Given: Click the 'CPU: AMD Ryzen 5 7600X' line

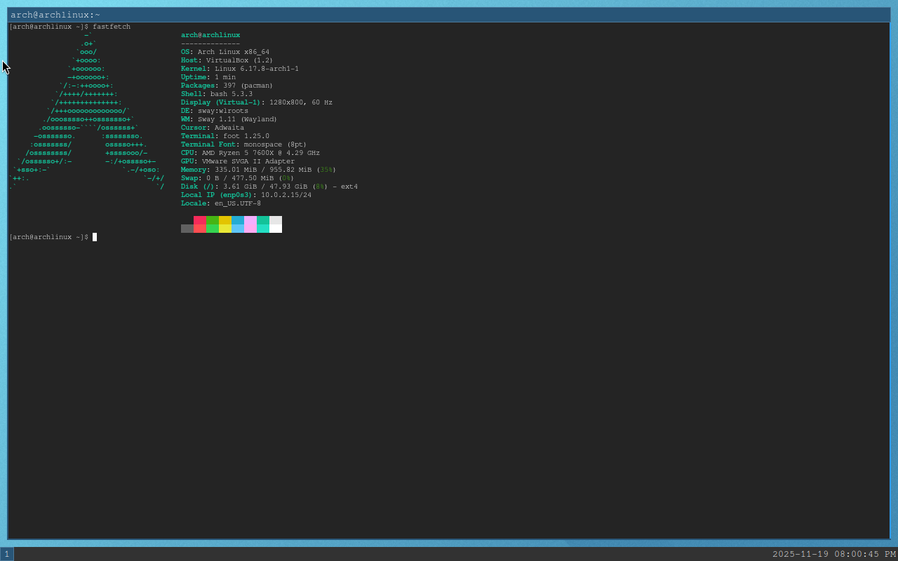Looking at the screenshot, I should [x=250, y=153].
